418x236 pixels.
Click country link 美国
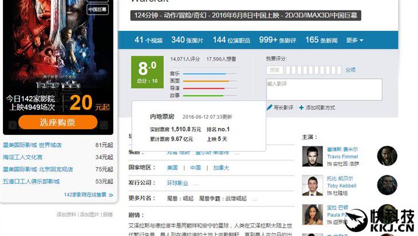(172, 167)
